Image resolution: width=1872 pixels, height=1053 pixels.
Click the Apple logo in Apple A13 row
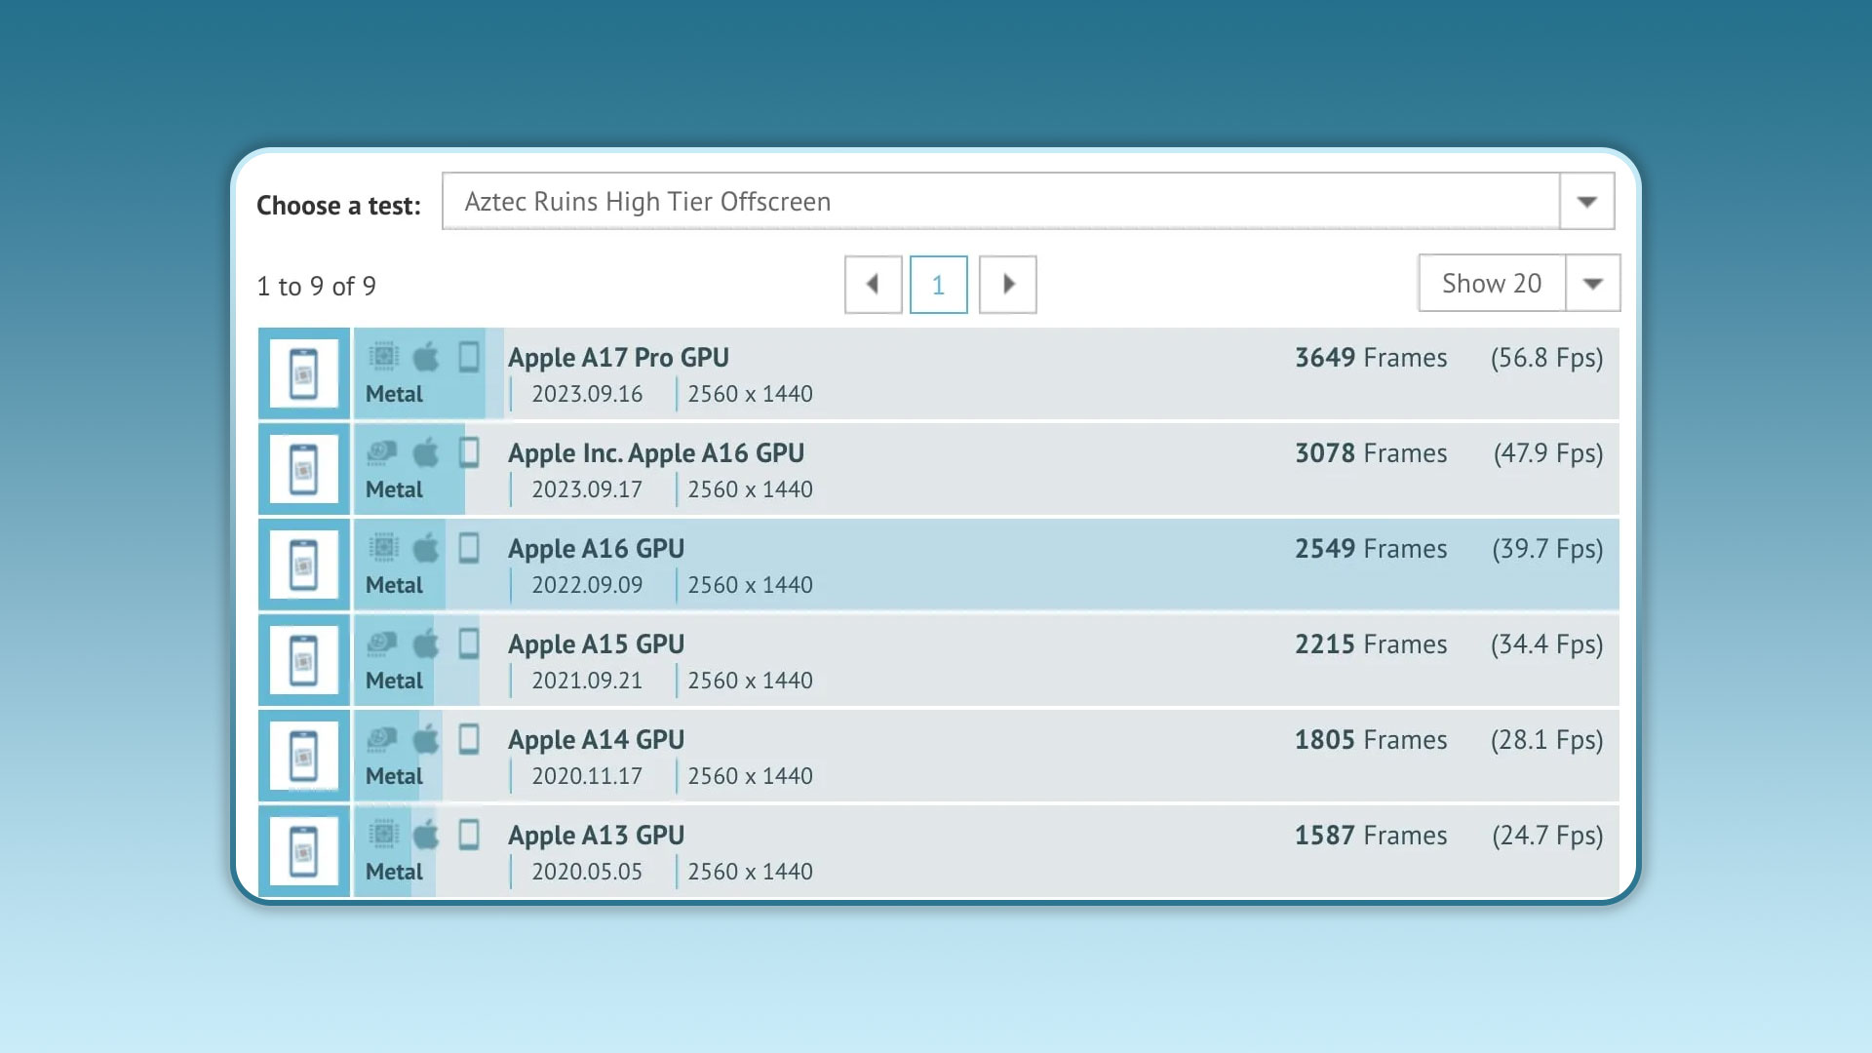(x=426, y=835)
